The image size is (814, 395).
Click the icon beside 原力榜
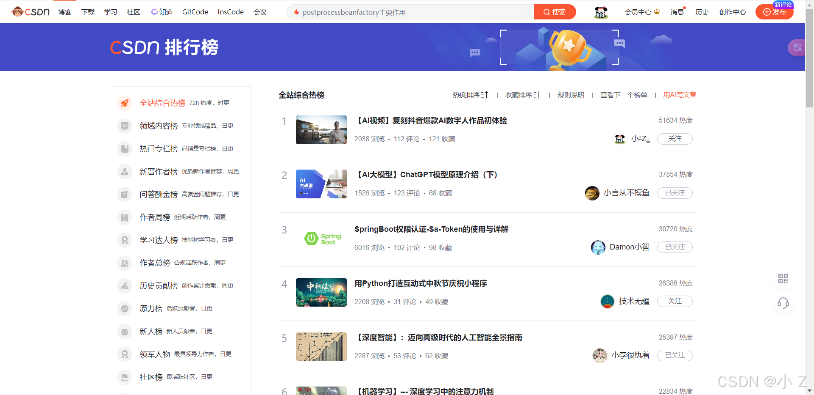point(125,308)
